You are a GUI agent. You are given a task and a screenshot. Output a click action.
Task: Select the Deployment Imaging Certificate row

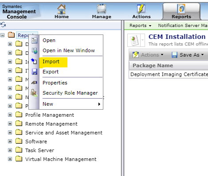169,74
